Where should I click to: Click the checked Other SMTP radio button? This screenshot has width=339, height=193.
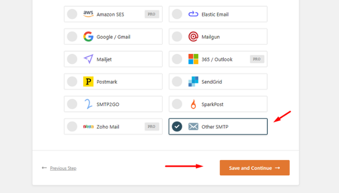[177, 126]
